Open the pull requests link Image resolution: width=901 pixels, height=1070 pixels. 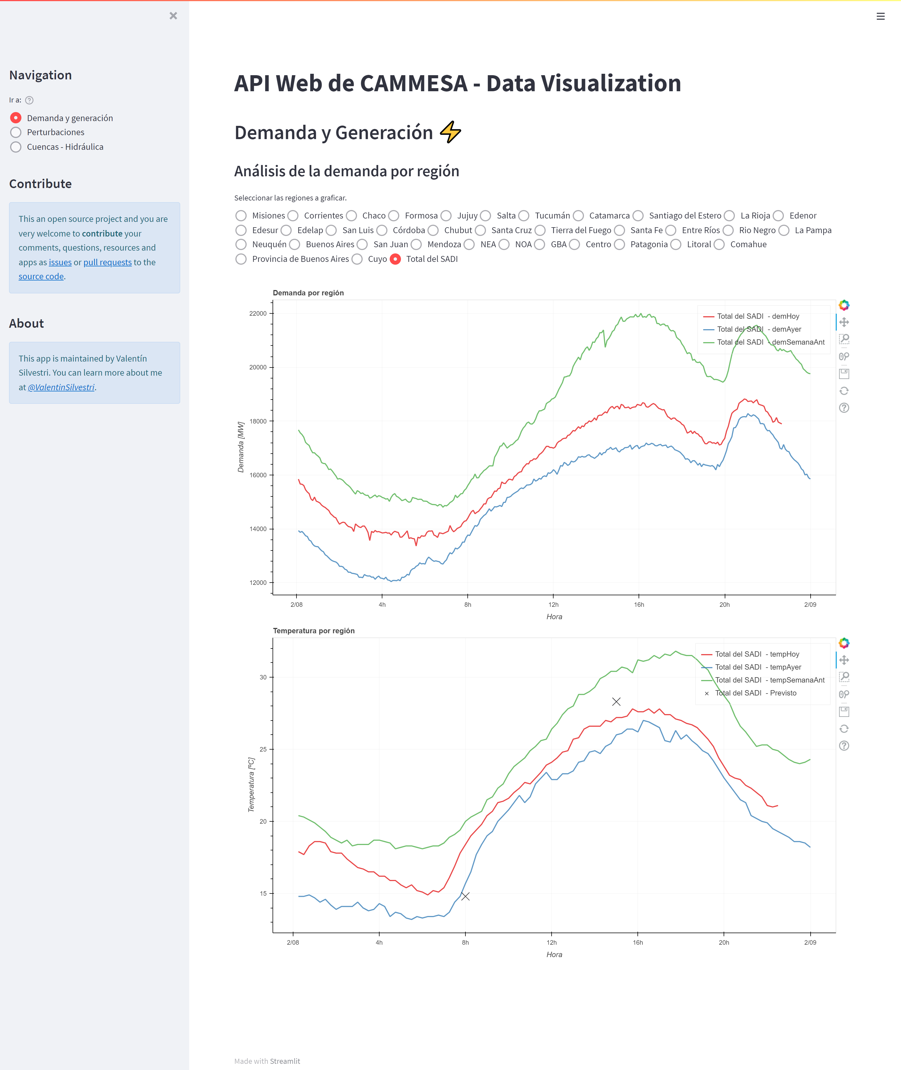point(108,262)
